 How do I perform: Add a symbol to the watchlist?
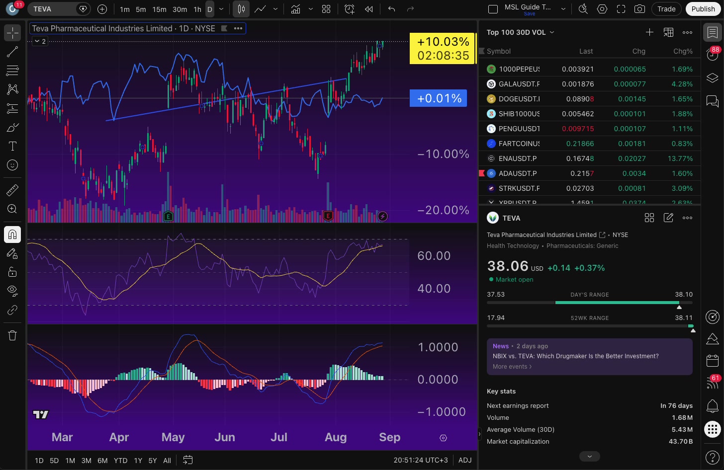649,32
